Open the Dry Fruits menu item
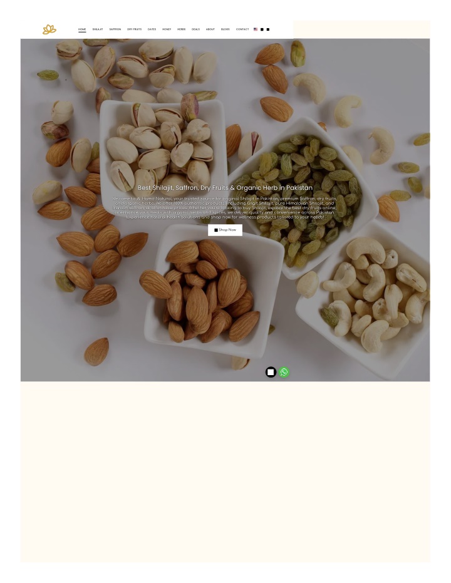The image size is (451, 583). [x=134, y=29]
